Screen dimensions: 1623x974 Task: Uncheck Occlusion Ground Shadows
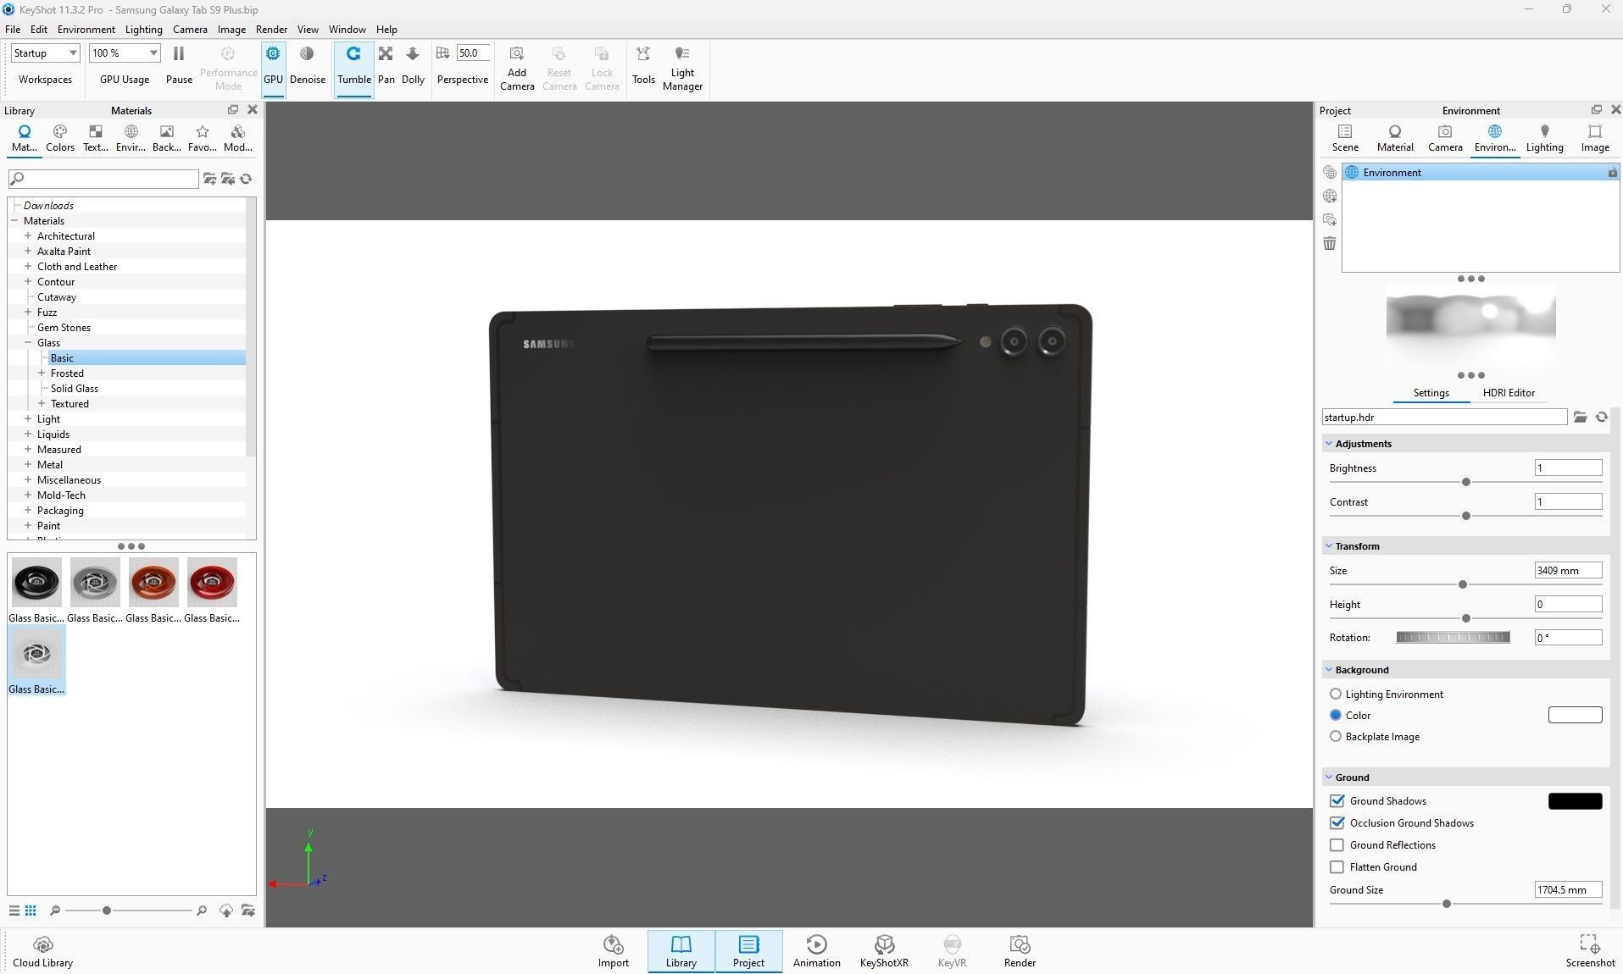click(x=1337, y=822)
